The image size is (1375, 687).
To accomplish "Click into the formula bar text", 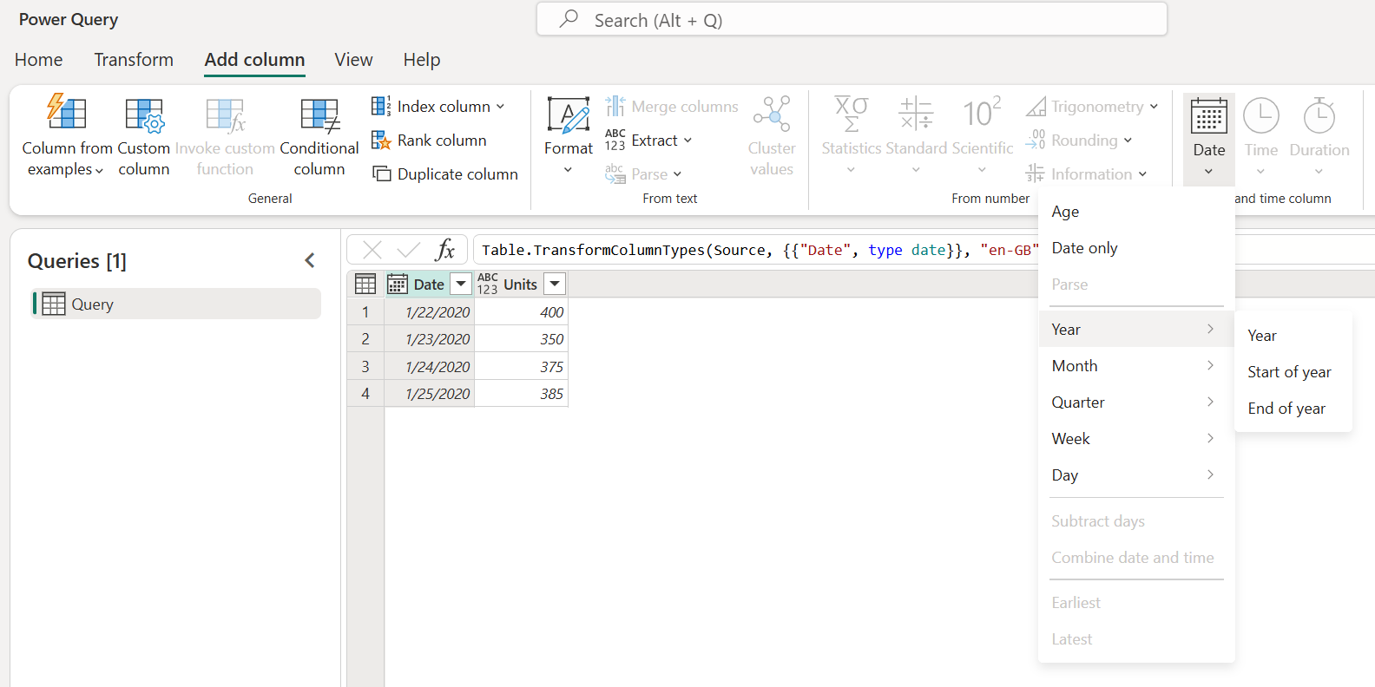I will pyautogui.click(x=760, y=250).
